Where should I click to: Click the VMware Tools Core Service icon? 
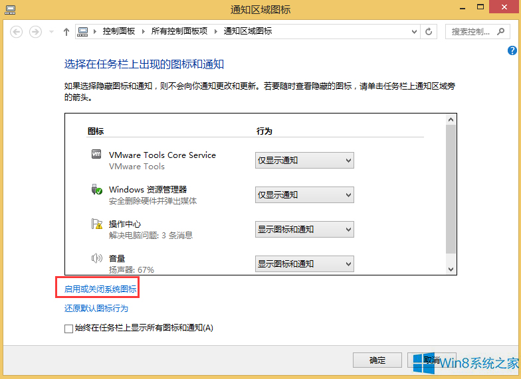[x=96, y=154]
